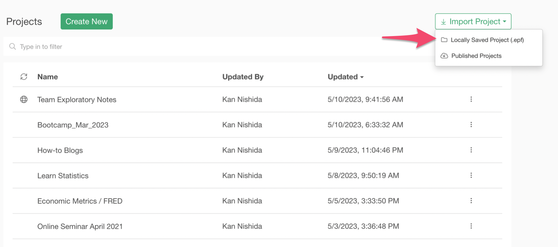The height and width of the screenshot is (247, 558).
Task: Click the magnifier search icon in filter bar
Action: click(12, 46)
